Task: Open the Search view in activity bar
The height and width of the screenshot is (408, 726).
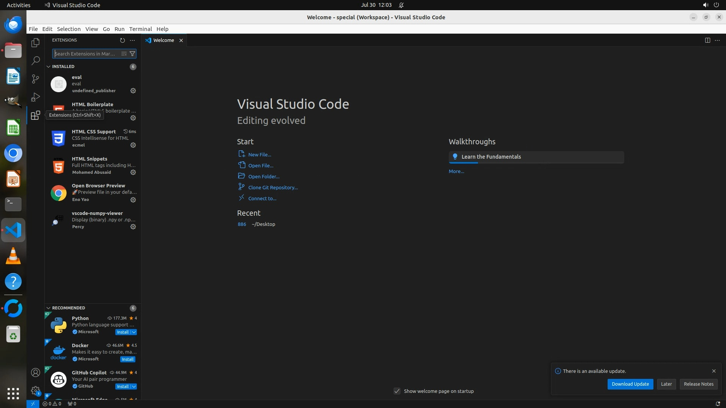Action: pos(35,60)
